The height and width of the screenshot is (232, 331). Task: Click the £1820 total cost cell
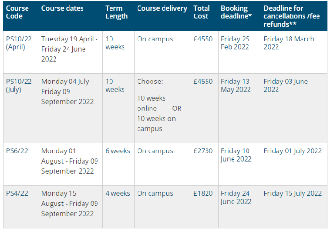pos(203,193)
